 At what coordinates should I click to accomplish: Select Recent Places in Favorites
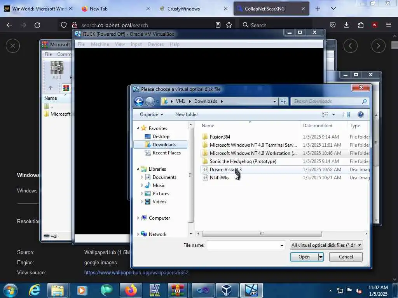pos(166,153)
